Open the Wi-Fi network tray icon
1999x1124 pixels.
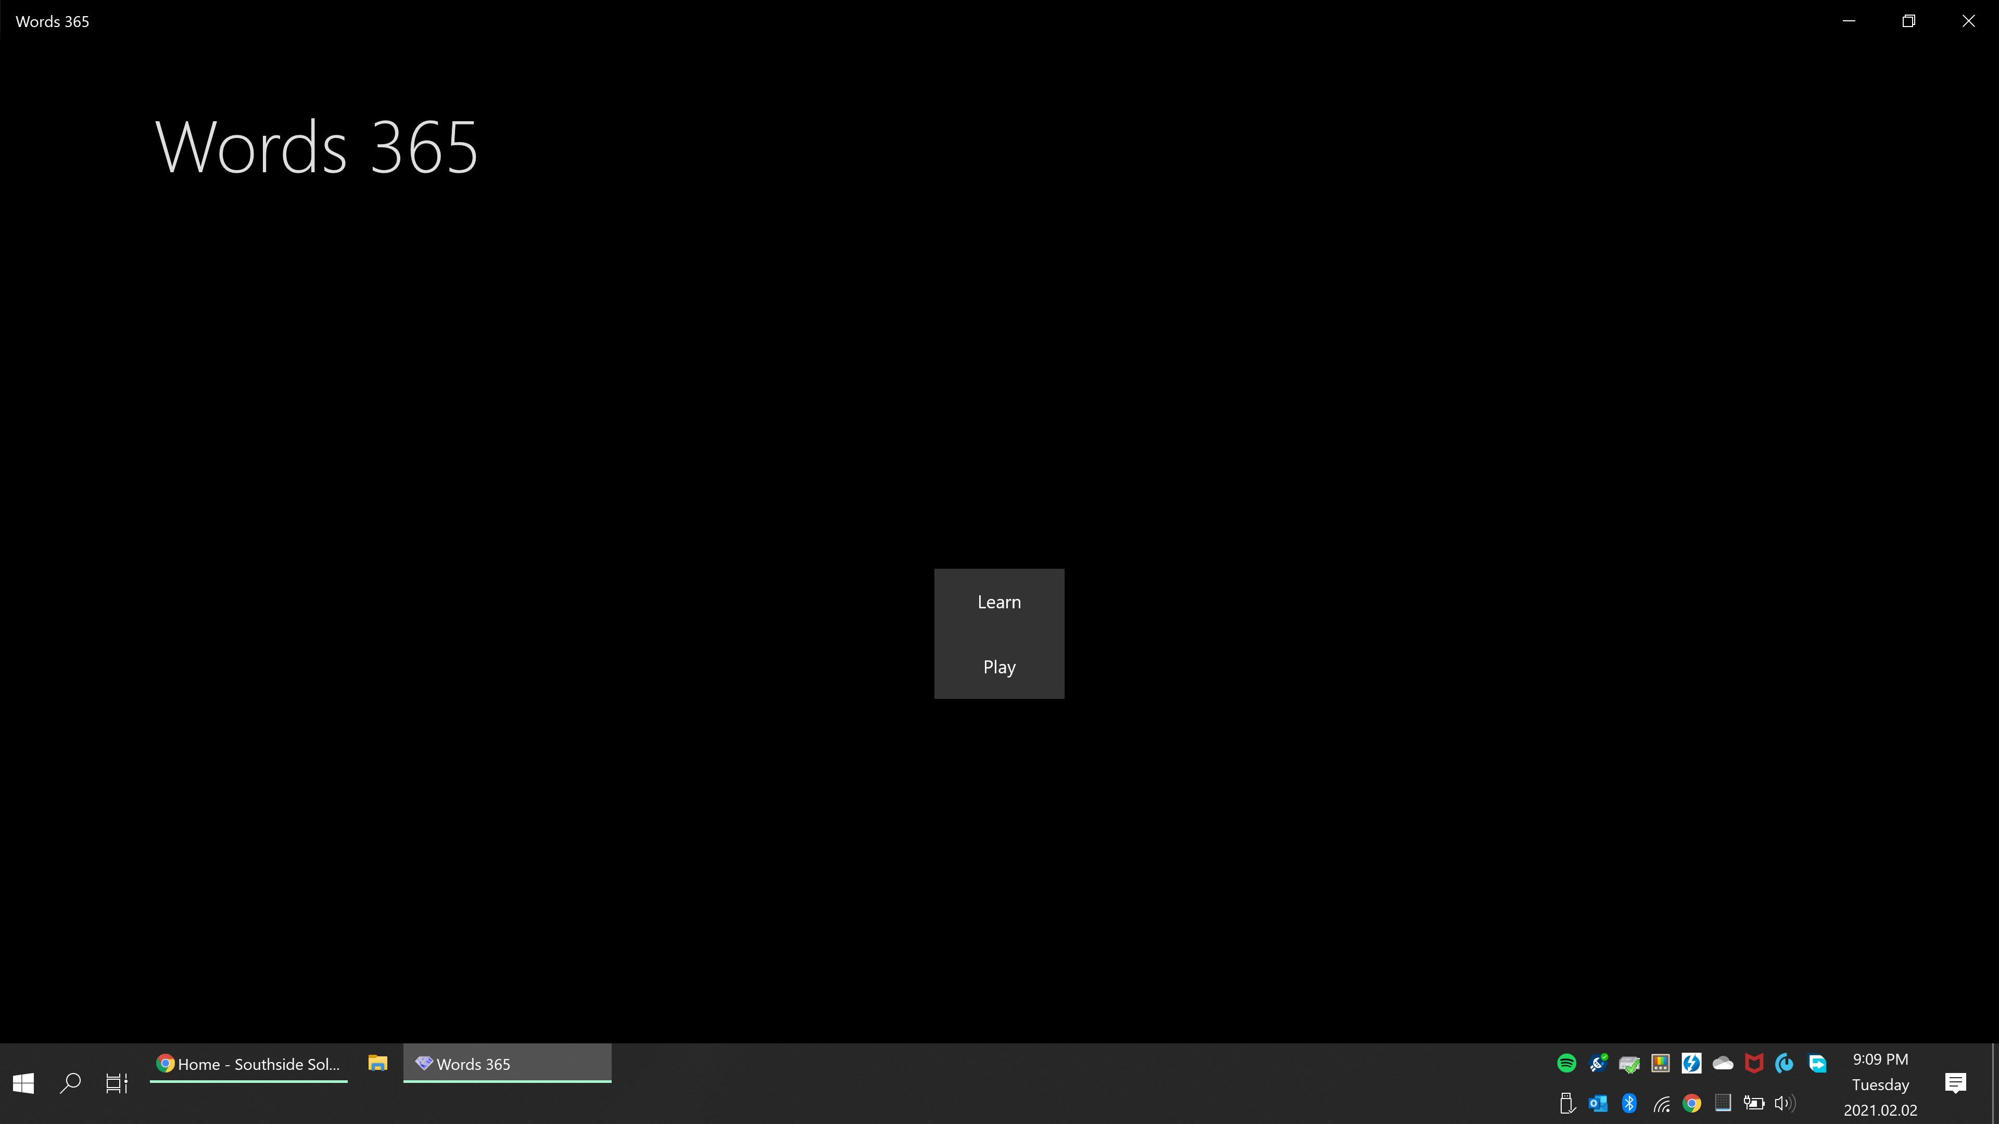tap(1661, 1103)
